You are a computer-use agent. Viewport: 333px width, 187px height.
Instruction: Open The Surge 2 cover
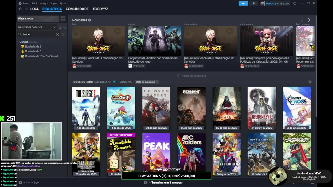pos(86,108)
